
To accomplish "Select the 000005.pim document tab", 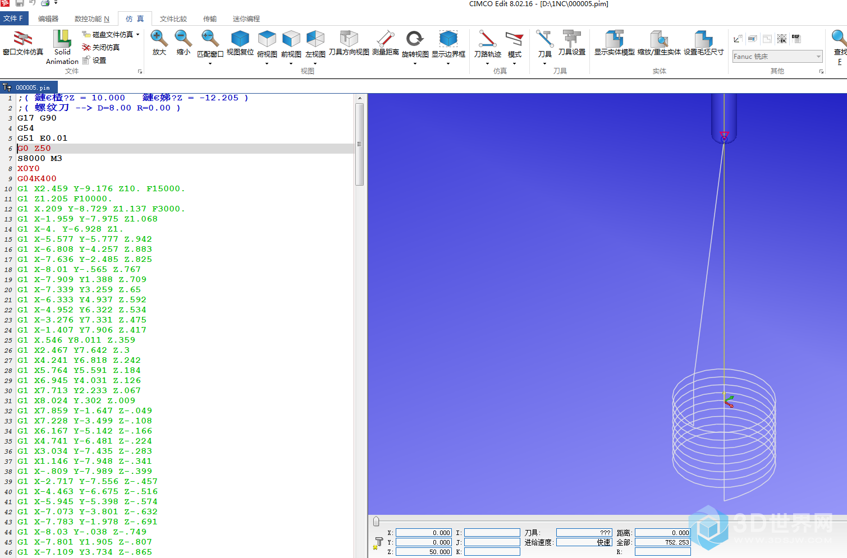I will pyautogui.click(x=28, y=87).
